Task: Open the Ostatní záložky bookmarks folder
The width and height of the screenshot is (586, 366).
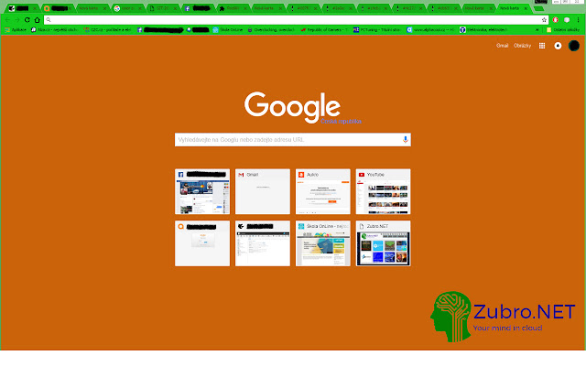Action: (x=563, y=30)
